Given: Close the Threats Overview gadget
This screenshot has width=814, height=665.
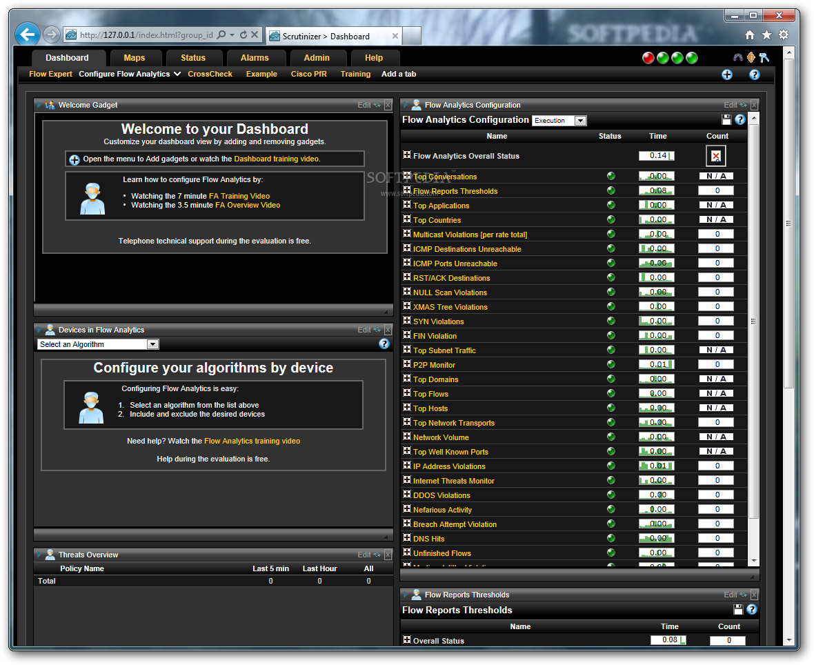Looking at the screenshot, I should click(388, 555).
